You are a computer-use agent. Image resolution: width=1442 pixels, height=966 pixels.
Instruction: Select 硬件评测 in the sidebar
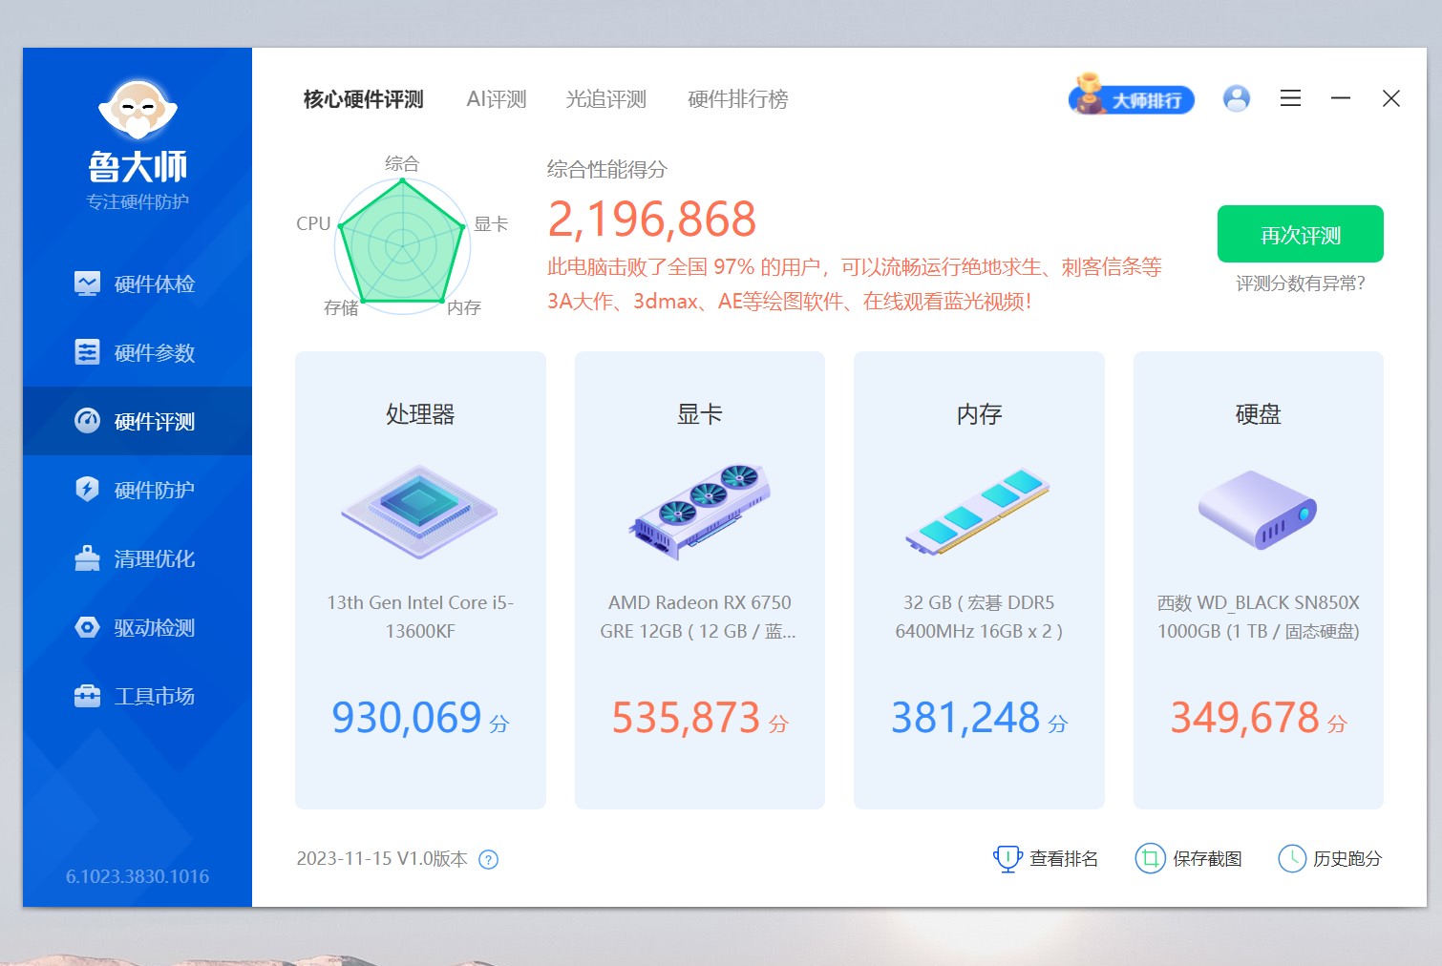coord(138,421)
